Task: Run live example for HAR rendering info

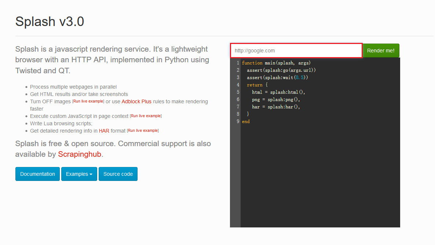Action: coord(143,130)
